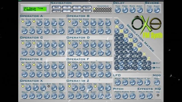The image size is (182, 102).
Task: Click Operator A Fine knob
Action: click(47, 23)
